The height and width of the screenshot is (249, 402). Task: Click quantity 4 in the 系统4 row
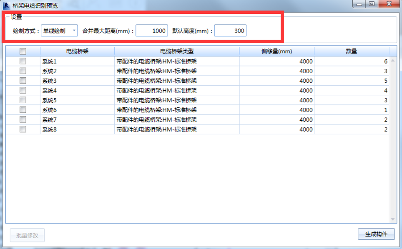[x=351, y=91]
